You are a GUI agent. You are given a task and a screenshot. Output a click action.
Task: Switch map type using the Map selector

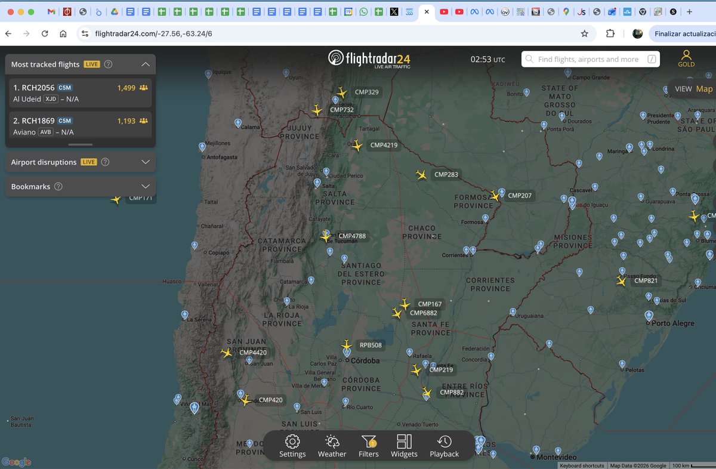[x=704, y=88]
